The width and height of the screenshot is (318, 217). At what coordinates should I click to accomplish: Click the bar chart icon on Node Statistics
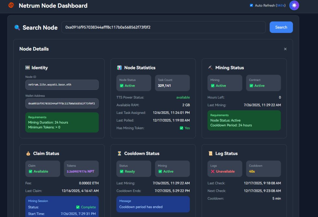(119, 68)
